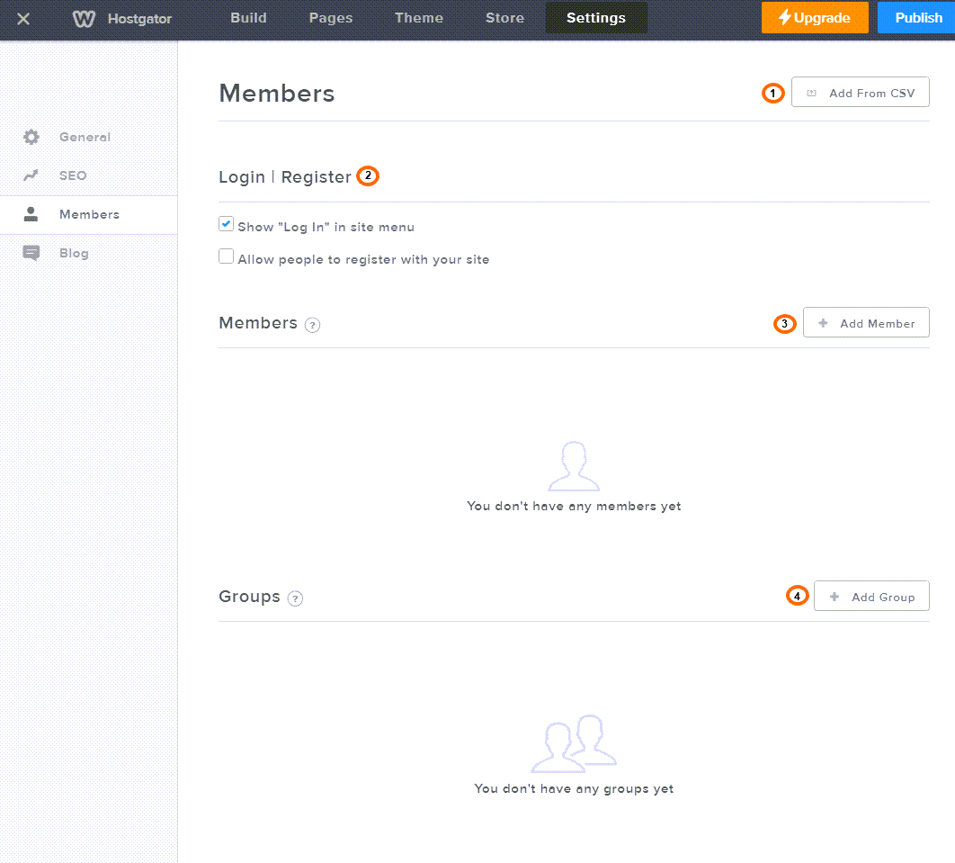Click the Weebly W logo in top bar

pos(83,17)
